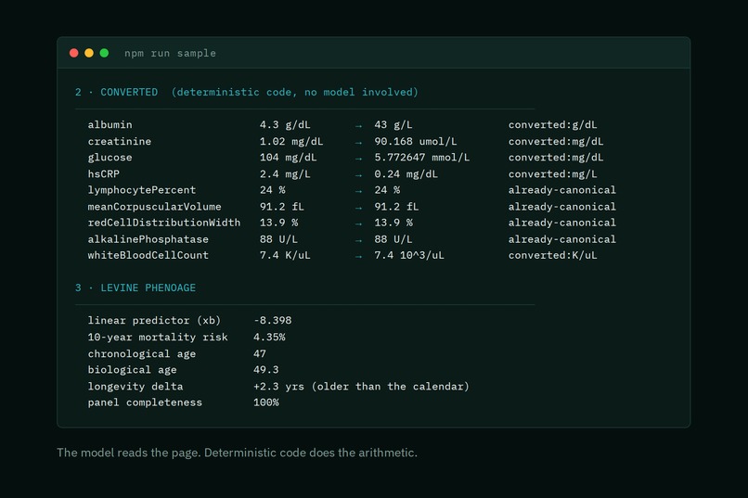Click the 'alkalinePhosphatase' row label

tap(148, 239)
